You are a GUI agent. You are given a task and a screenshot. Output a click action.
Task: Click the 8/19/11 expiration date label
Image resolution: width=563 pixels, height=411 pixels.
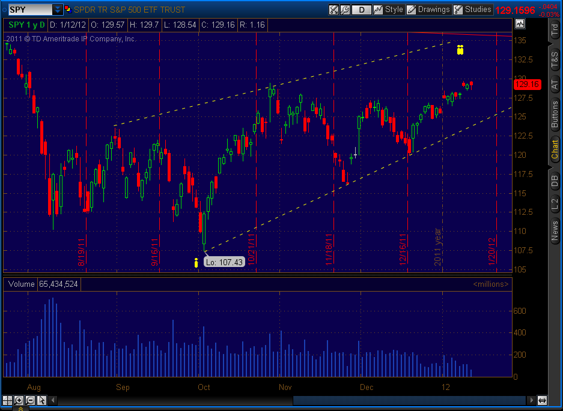point(81,252)
